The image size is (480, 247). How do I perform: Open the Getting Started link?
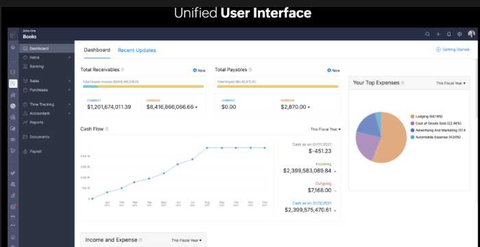pos(453,49)
